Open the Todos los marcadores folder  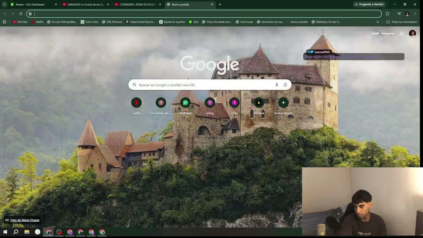(x=401, y=22)
